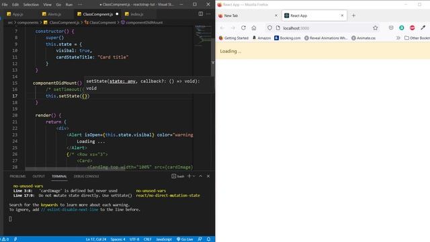Image resolution: width=430 pixels, height=242 pixels.
Task: Open the terminal launch profile dropdown arrow
Action: (x=194, y=176)
